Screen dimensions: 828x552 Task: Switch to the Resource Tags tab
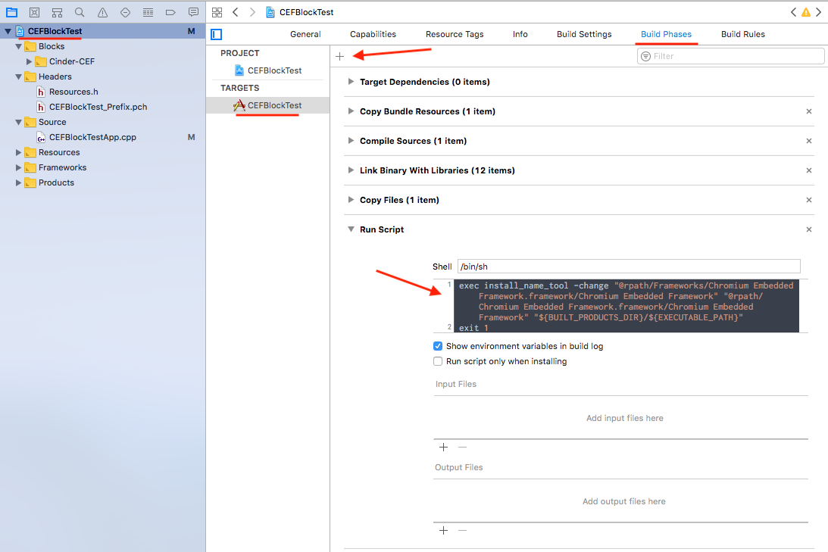click(455, 34)
